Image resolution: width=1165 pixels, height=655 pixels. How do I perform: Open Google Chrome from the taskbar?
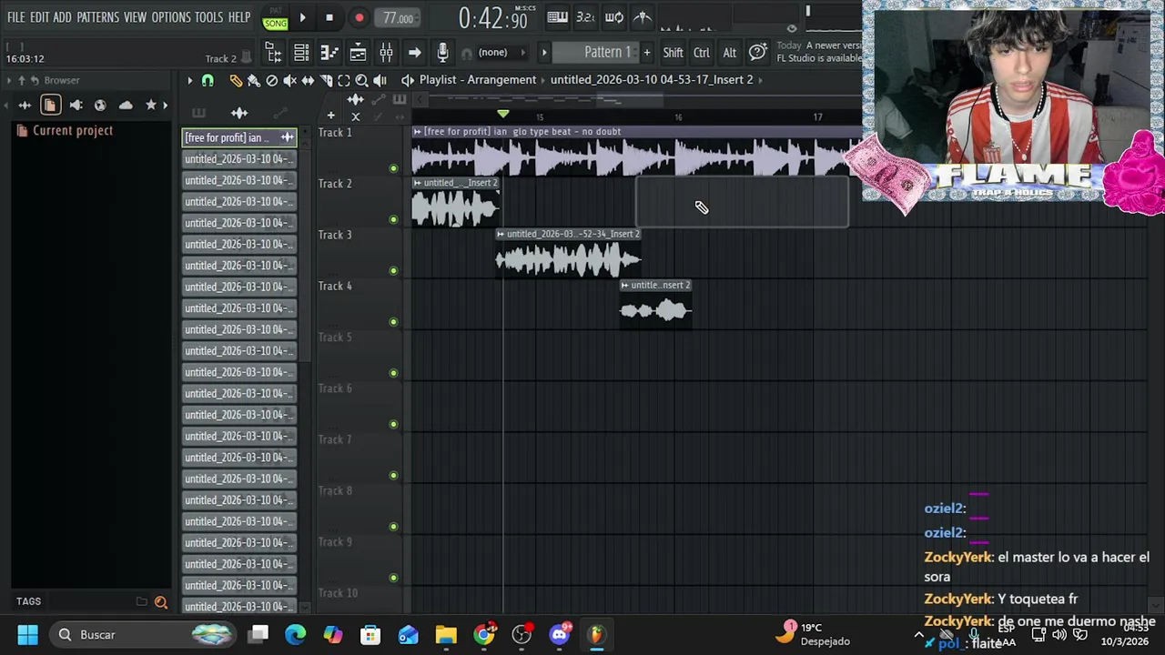tap(484, 634)
